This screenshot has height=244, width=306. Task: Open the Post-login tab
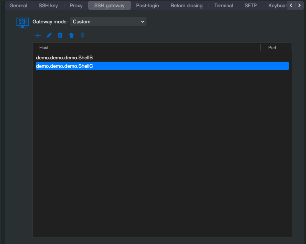[148, 5]
